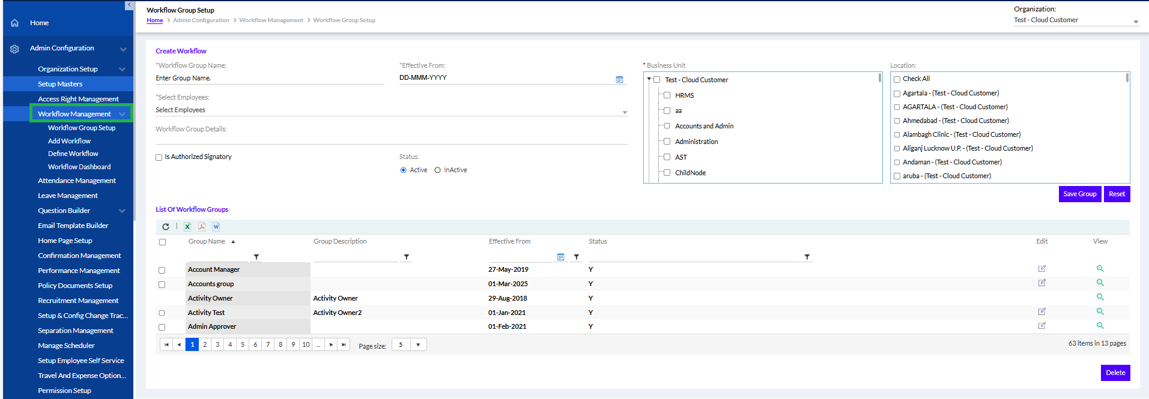Go to the last page of the list
The image size is (1149, 399).
pyautogui.click(x=344, y=344)
